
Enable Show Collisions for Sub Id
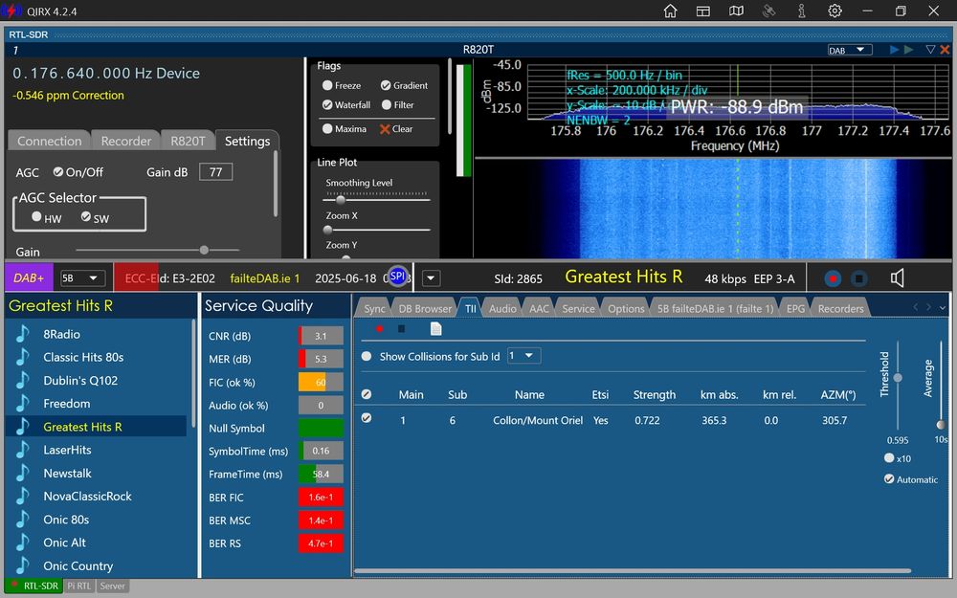367,356
